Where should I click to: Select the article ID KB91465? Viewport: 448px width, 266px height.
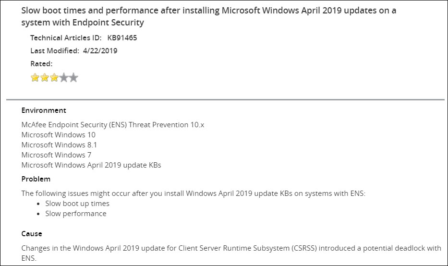click(x=122, y=38)
